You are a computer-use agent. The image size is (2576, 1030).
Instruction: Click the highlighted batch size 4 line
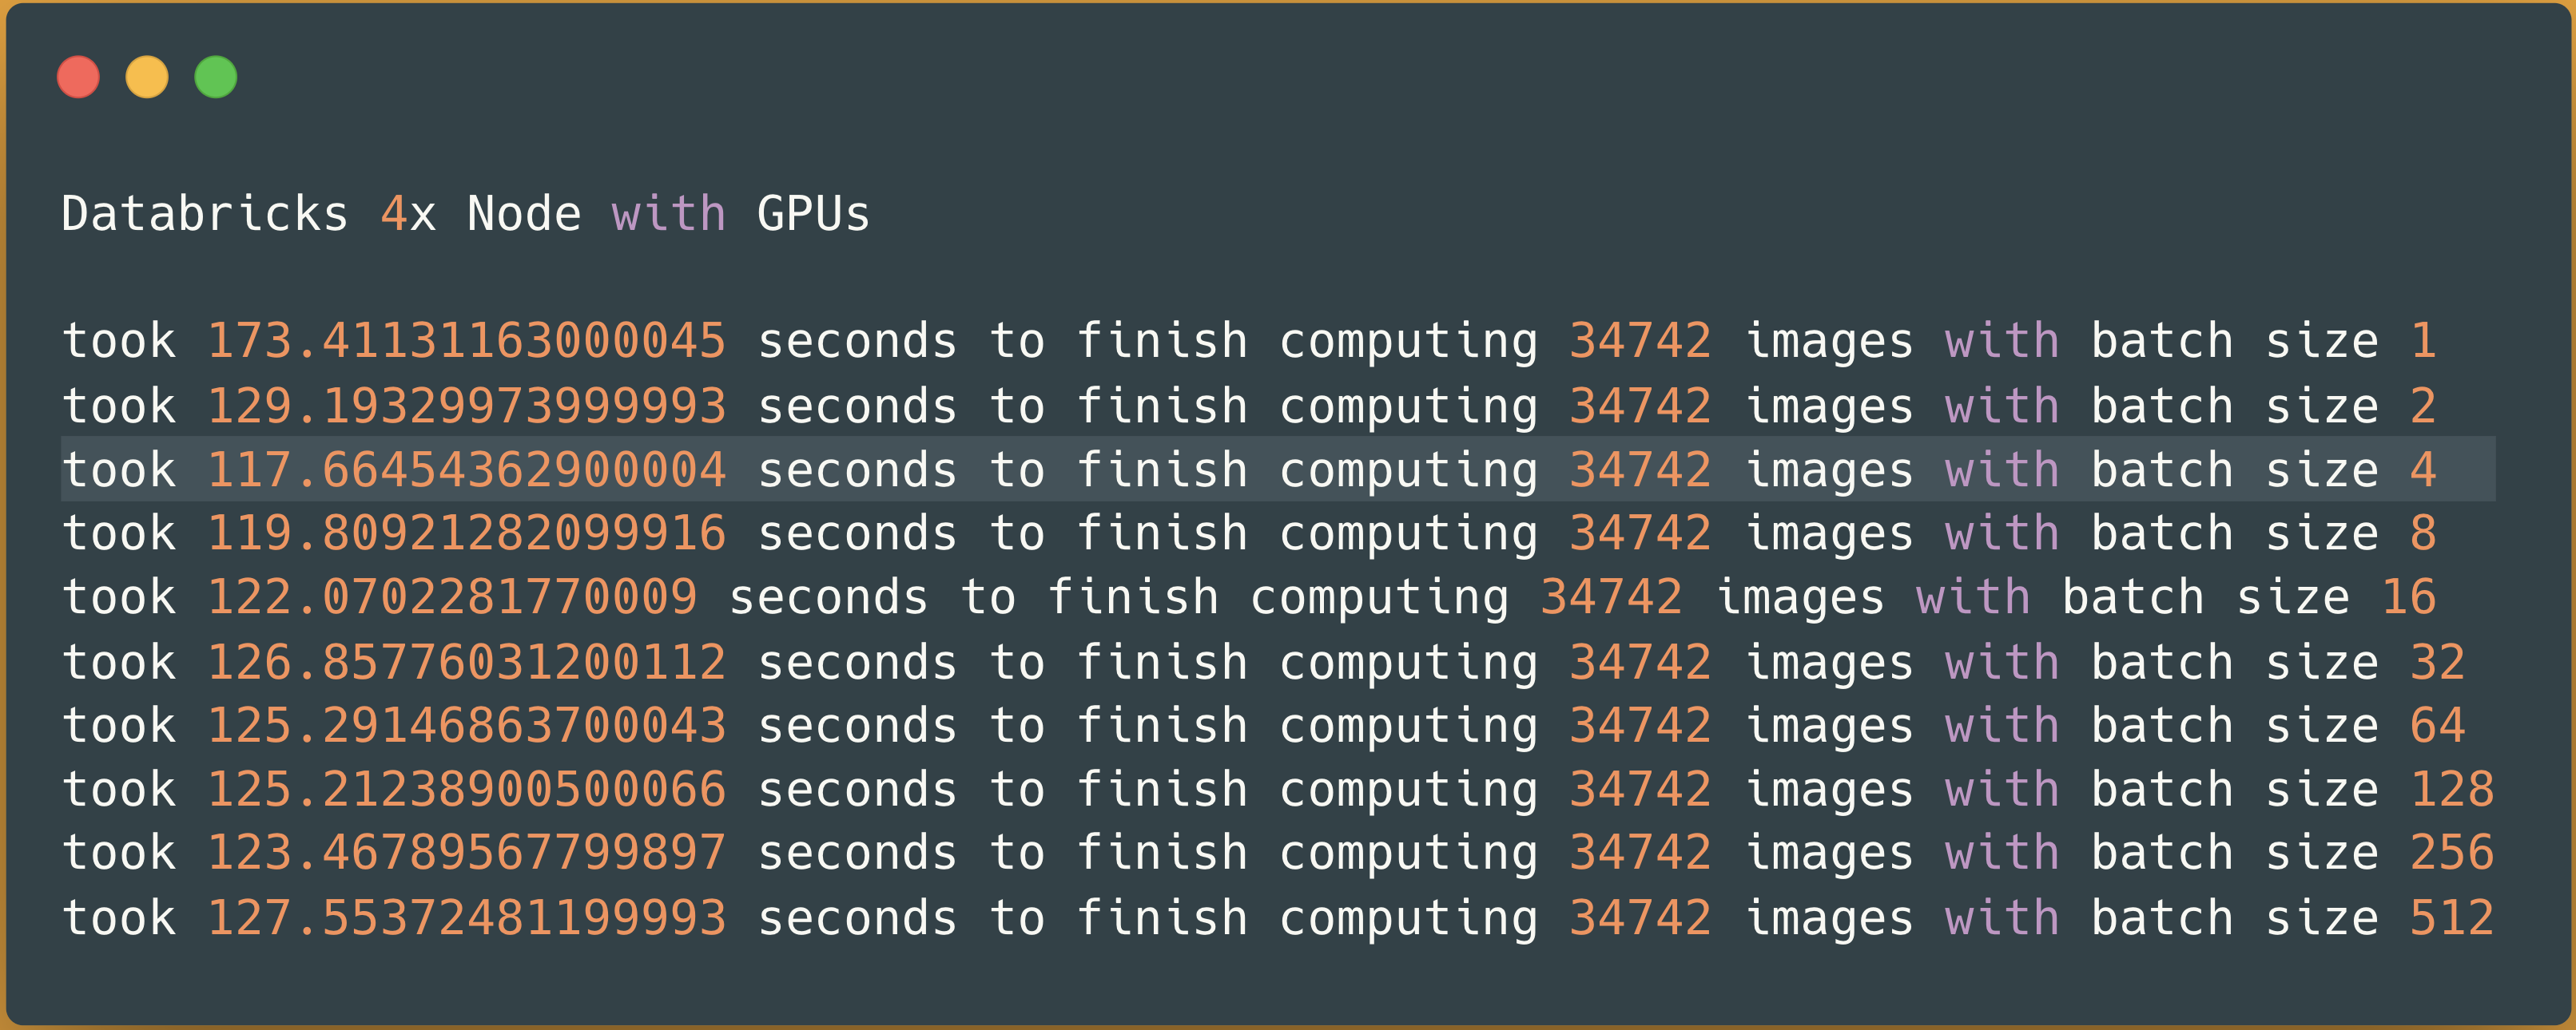pos(1278,469)
